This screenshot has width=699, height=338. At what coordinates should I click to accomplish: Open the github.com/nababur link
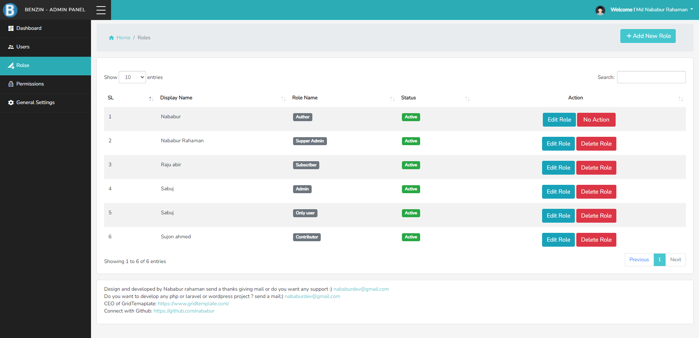coord(184,311)
